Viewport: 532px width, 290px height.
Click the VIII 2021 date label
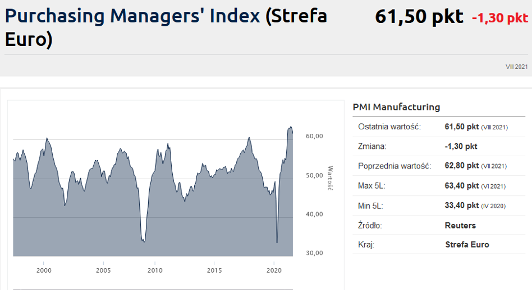[x=516, y=67]
